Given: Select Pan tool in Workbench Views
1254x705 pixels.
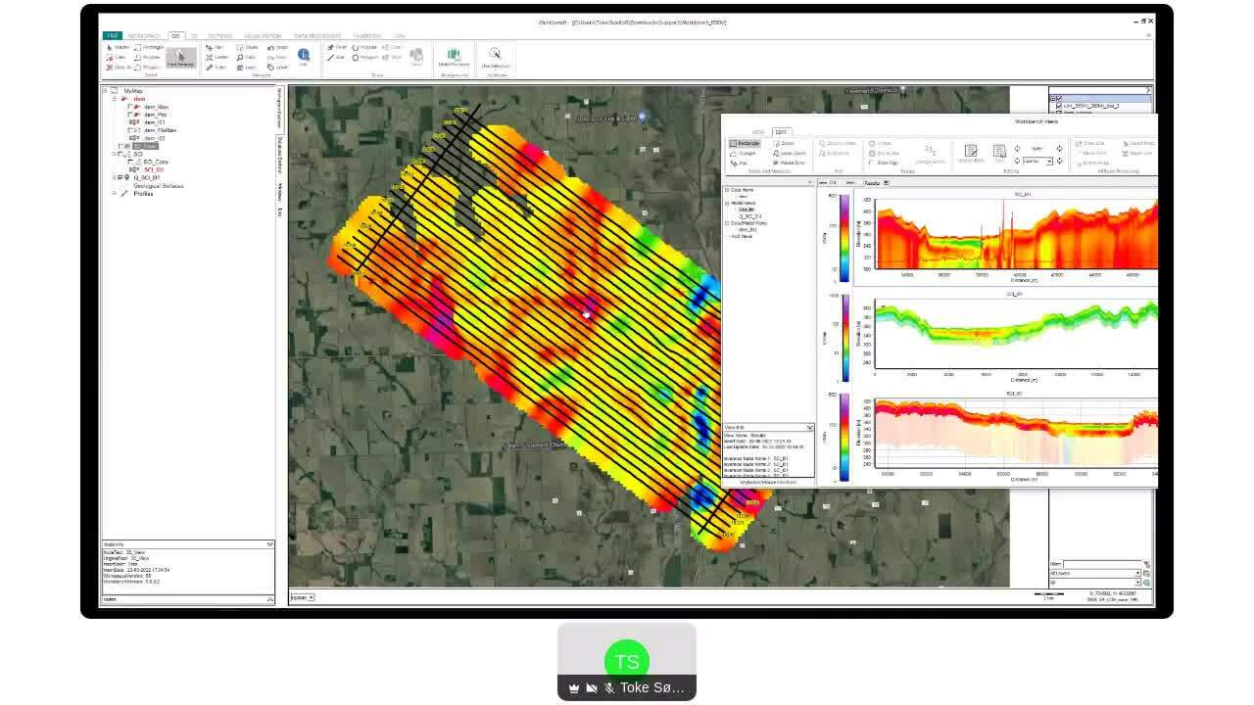Looking at the screenshot, I should [739, 163].
